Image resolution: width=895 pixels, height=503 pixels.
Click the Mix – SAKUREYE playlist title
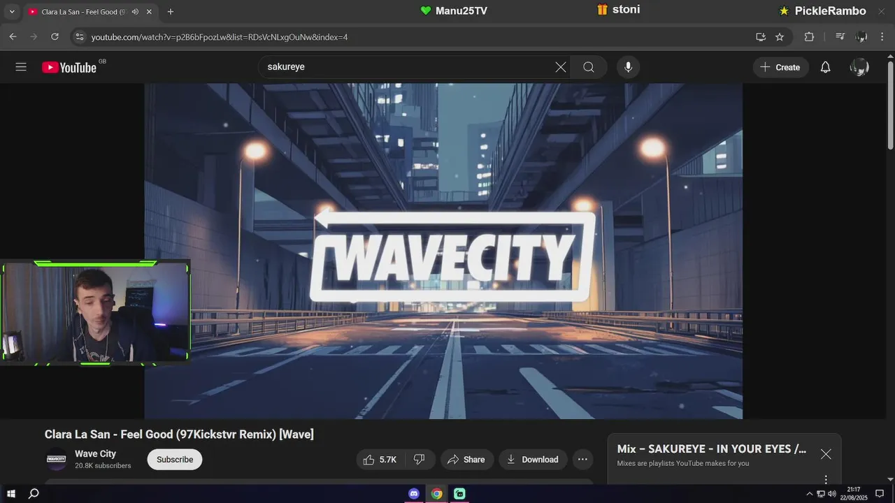pyautogui.click(x=711, y=449)
